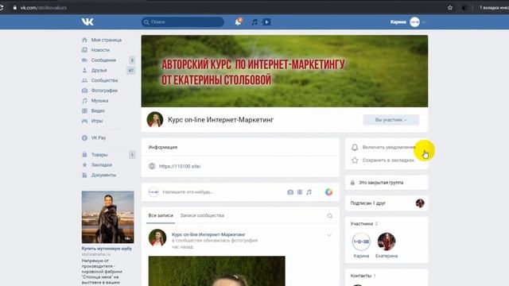The height and width of the screenshot is (286, 509).
Task: Open the Карина profile menu arrow
Action: pyautogui.click(x=424, y=22)
